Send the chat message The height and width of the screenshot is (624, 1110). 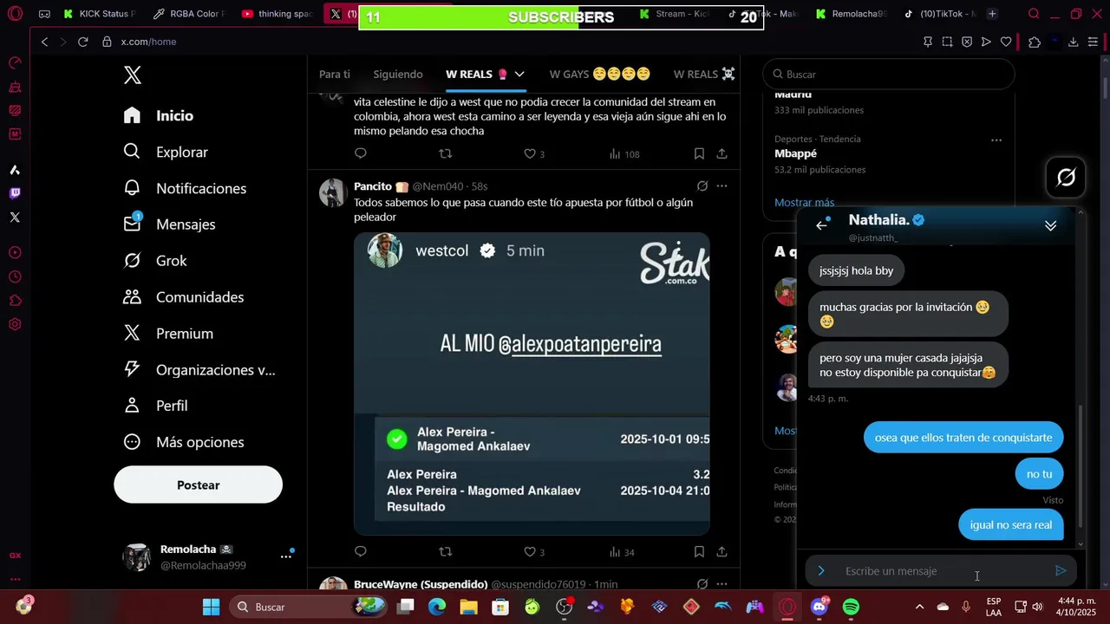1060,571
